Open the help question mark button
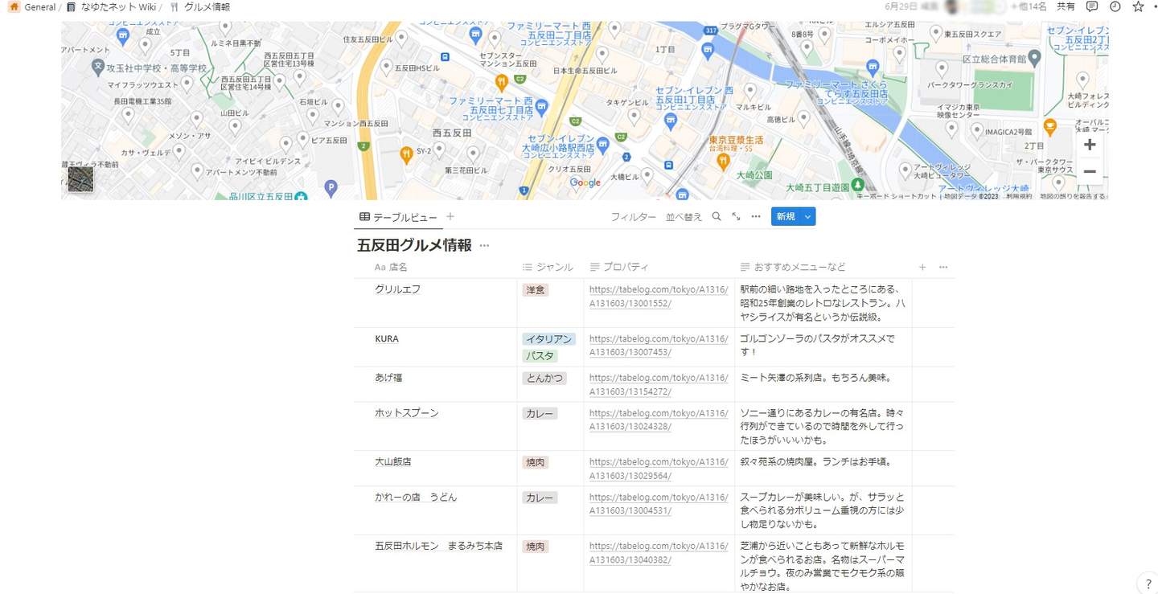Image resolution: width=1158 pixels, height=594 pixels. click(x=1148, y=584)
